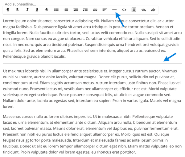Switch to HTML code view
This screenshot has height=157, width=185.
pyautogui.click(x=124, y=10)
